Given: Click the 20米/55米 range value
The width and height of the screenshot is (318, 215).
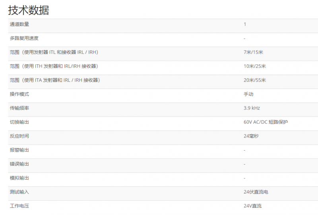Looking at the screenshot, I should [255, 80].
